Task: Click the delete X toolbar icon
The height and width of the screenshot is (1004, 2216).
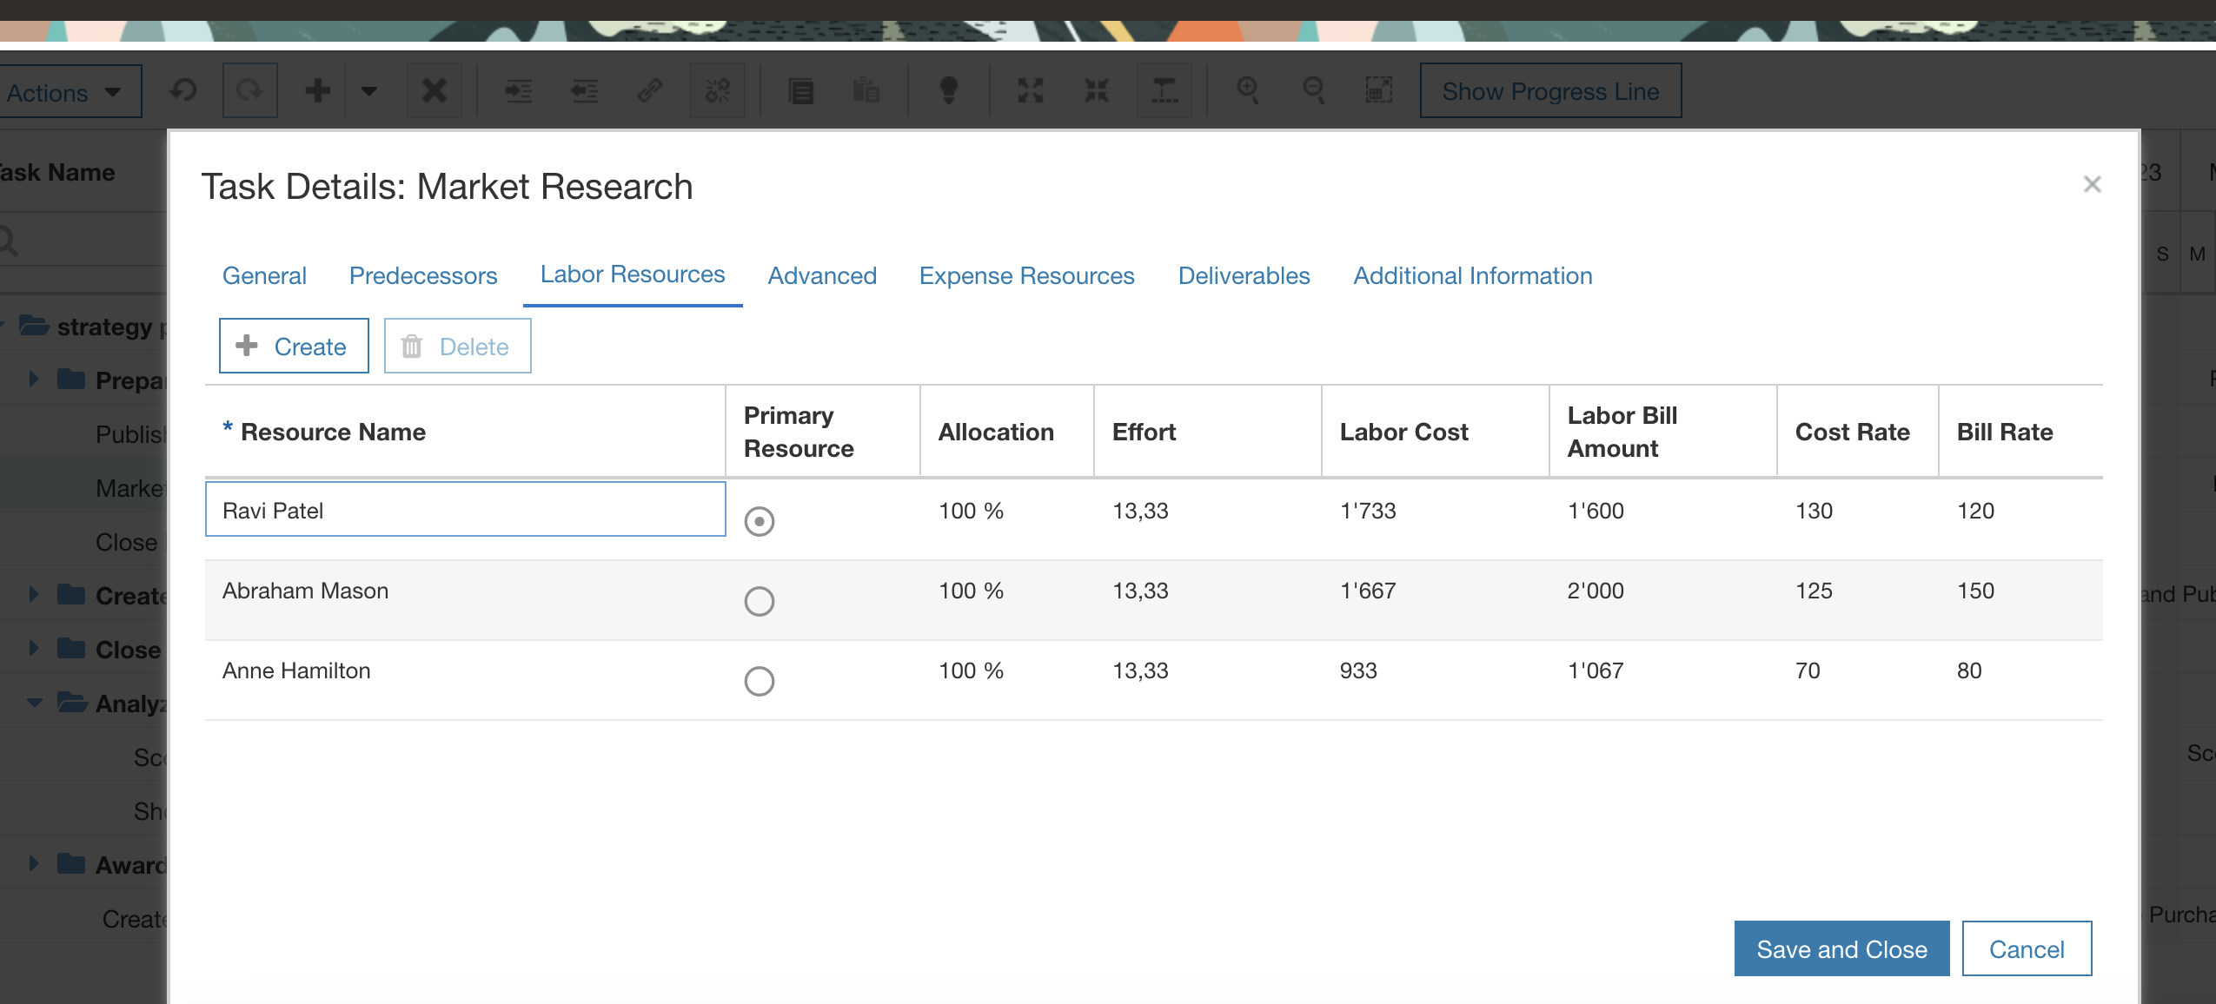Action: [x=434, y=90]
